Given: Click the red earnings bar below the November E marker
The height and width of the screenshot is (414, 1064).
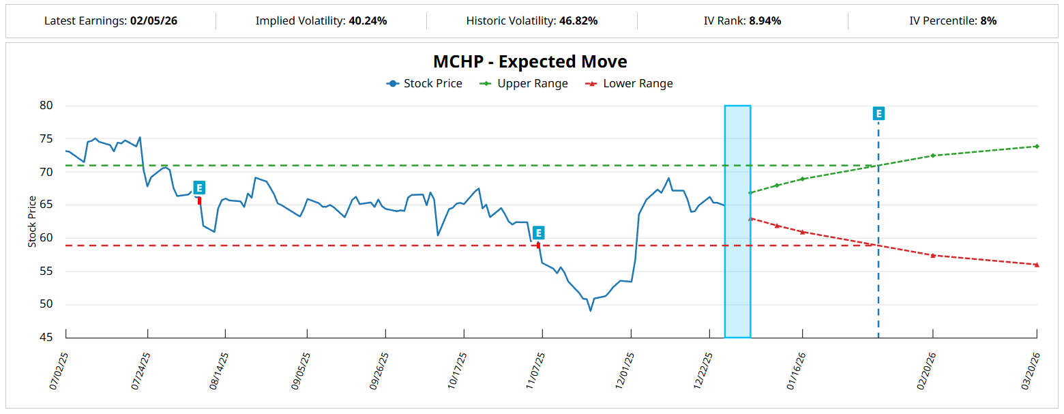Looking at the screenshot, I should (539, 245).
